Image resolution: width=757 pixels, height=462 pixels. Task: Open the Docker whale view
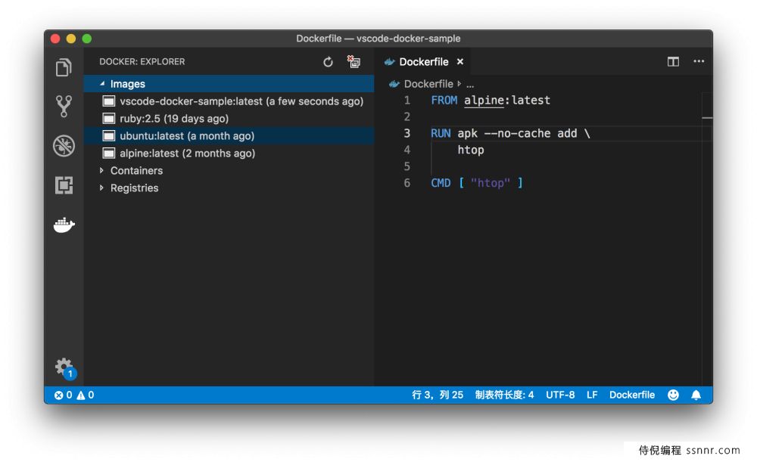[x=64, y=225]
